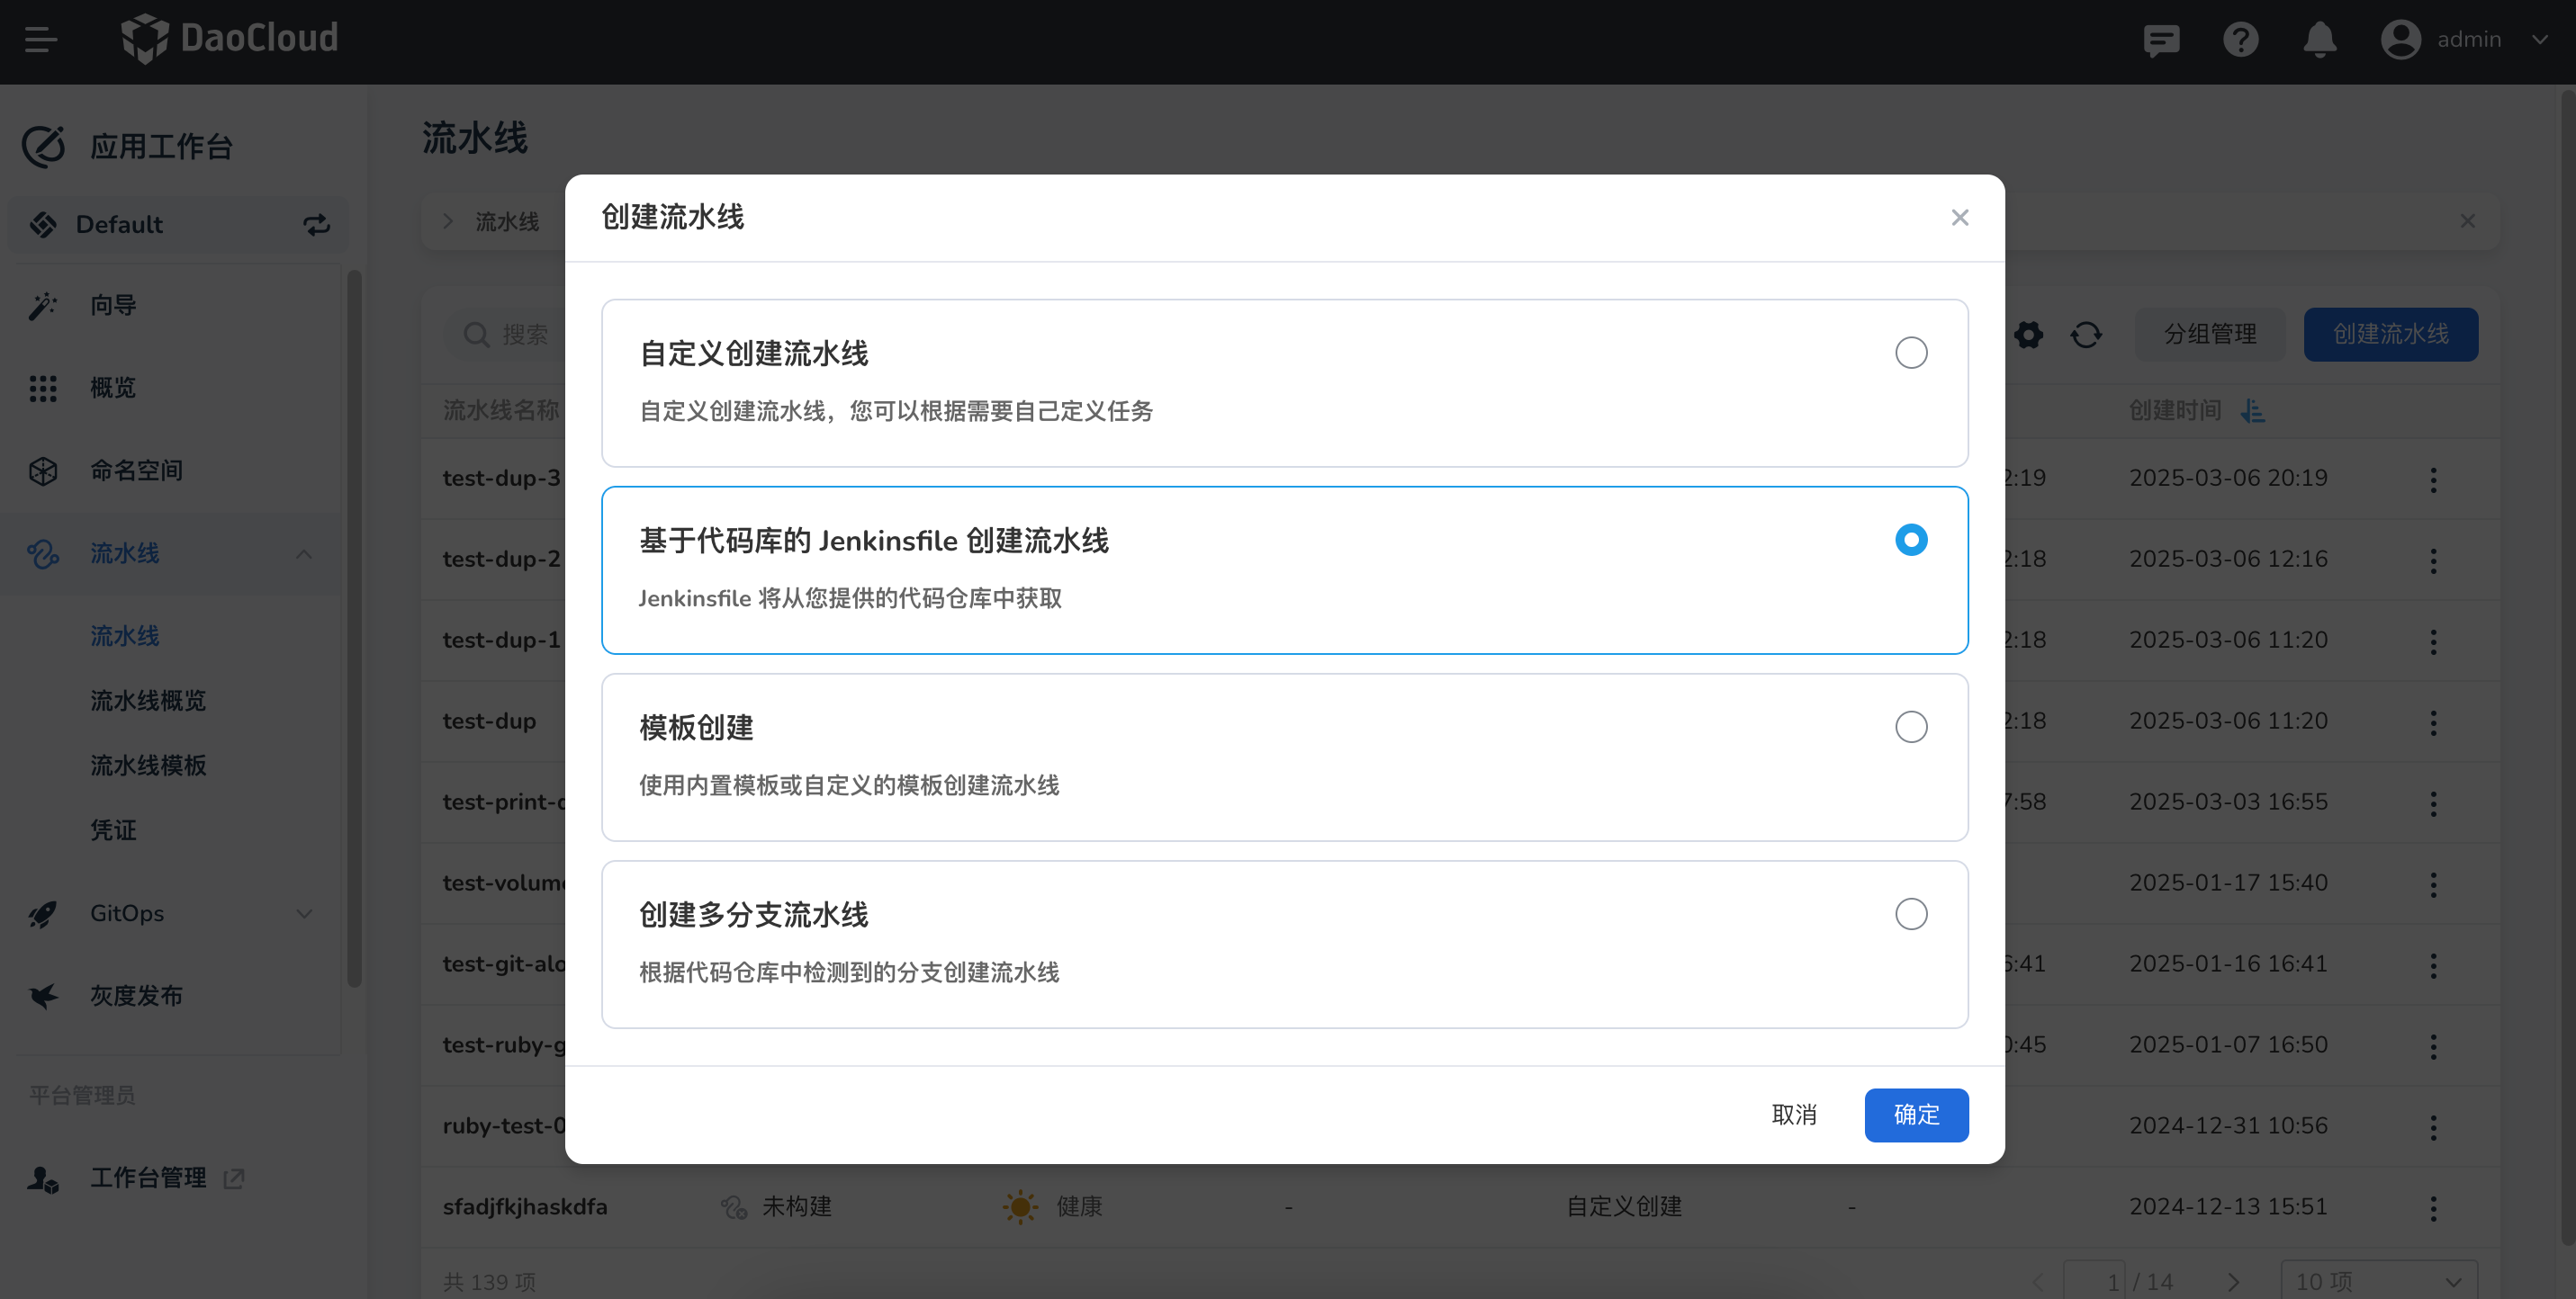This screenshot has height=1299, width=2576.
Task: Click the hamburger menu icon
Action: [x=41, y=40]
